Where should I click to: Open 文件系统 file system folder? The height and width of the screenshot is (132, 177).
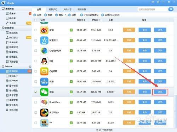[x=13, y=105]
